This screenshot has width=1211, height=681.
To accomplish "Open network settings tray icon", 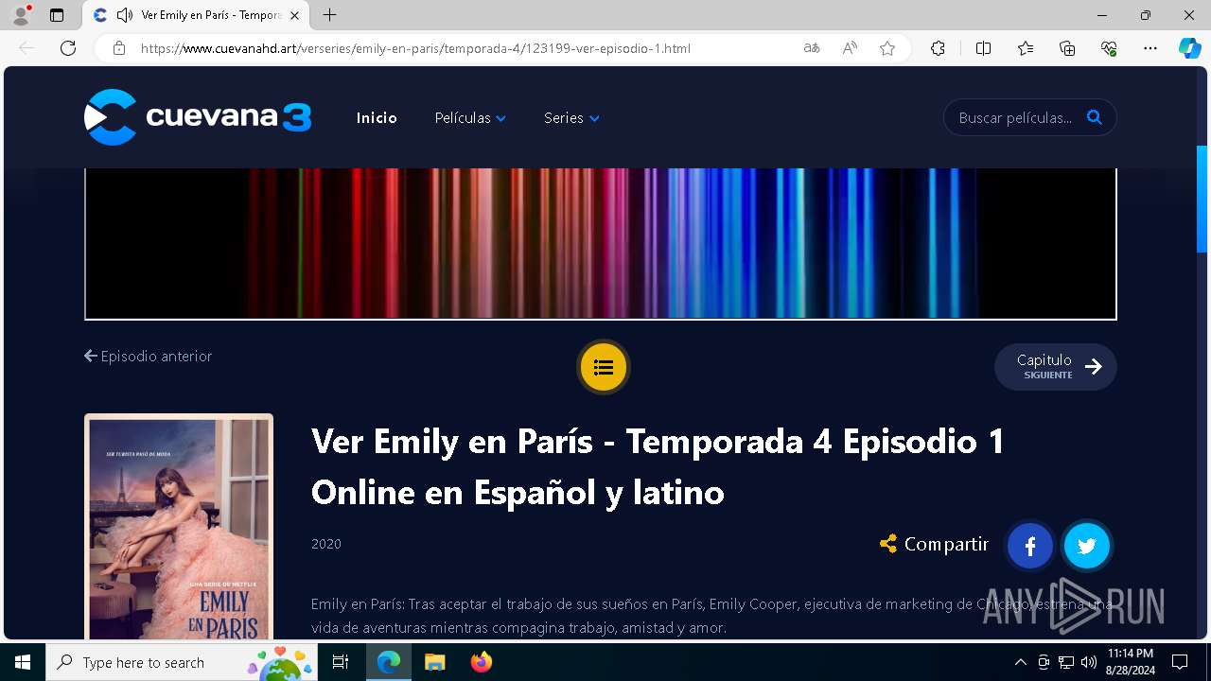I will [x=1066, y=662].
